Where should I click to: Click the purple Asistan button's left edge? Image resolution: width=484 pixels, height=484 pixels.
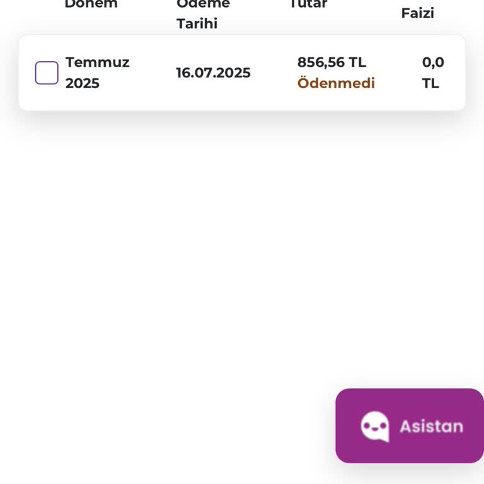(340, 426)
